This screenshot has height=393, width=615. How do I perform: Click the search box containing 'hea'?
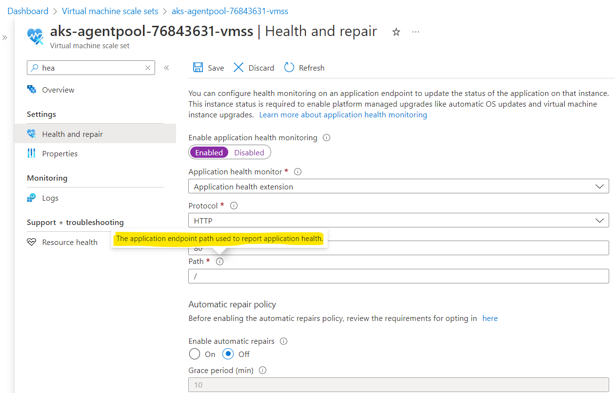tap(91, 68)
